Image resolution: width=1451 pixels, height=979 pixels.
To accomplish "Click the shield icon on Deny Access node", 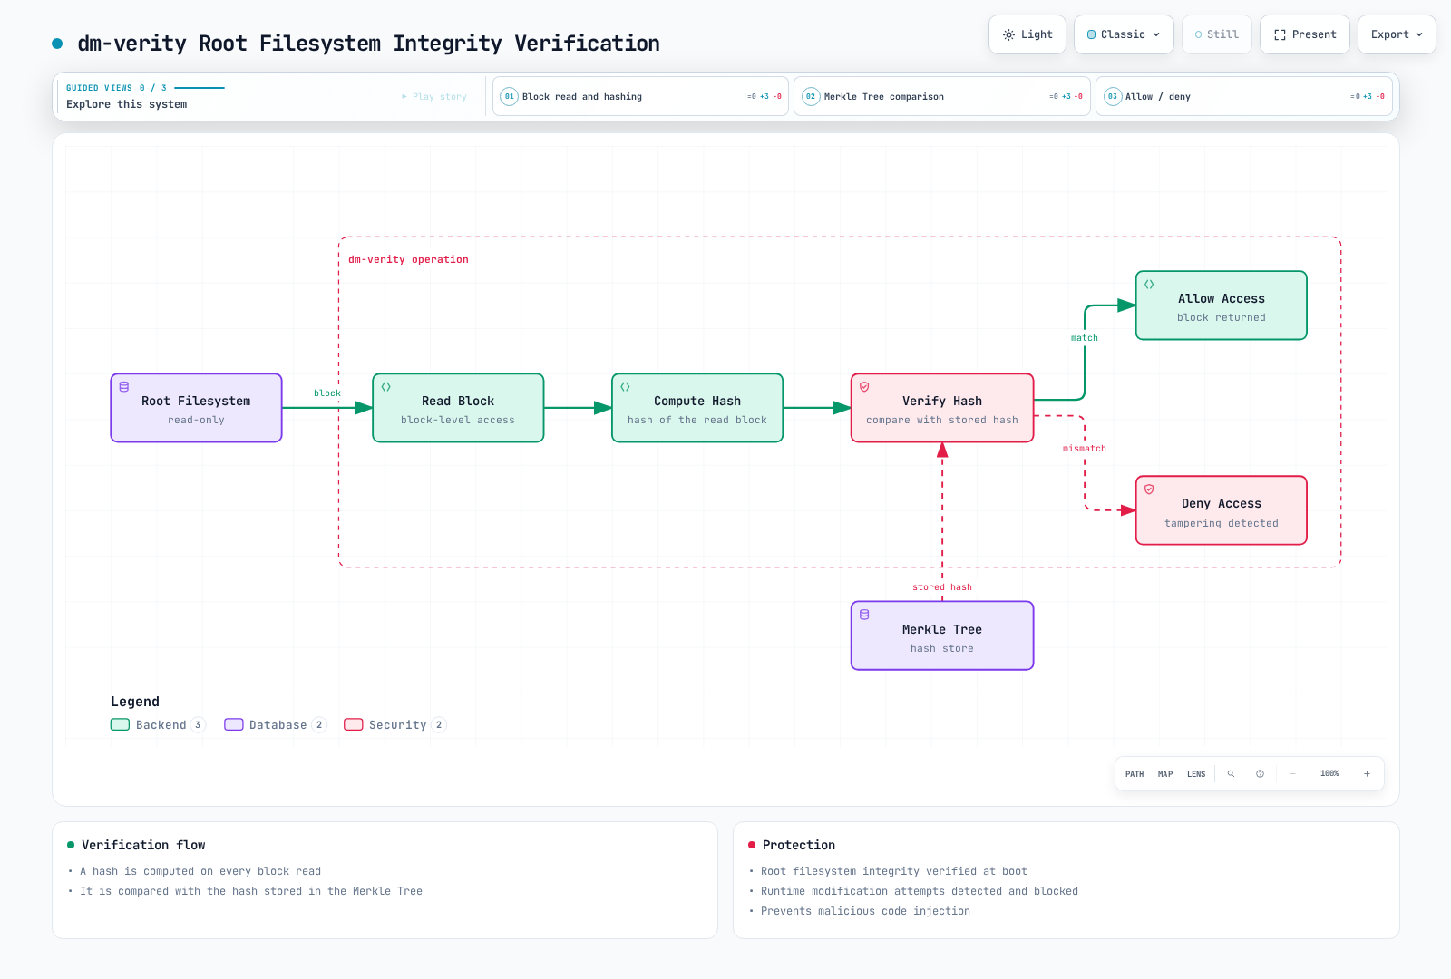I will point(1149,489).
